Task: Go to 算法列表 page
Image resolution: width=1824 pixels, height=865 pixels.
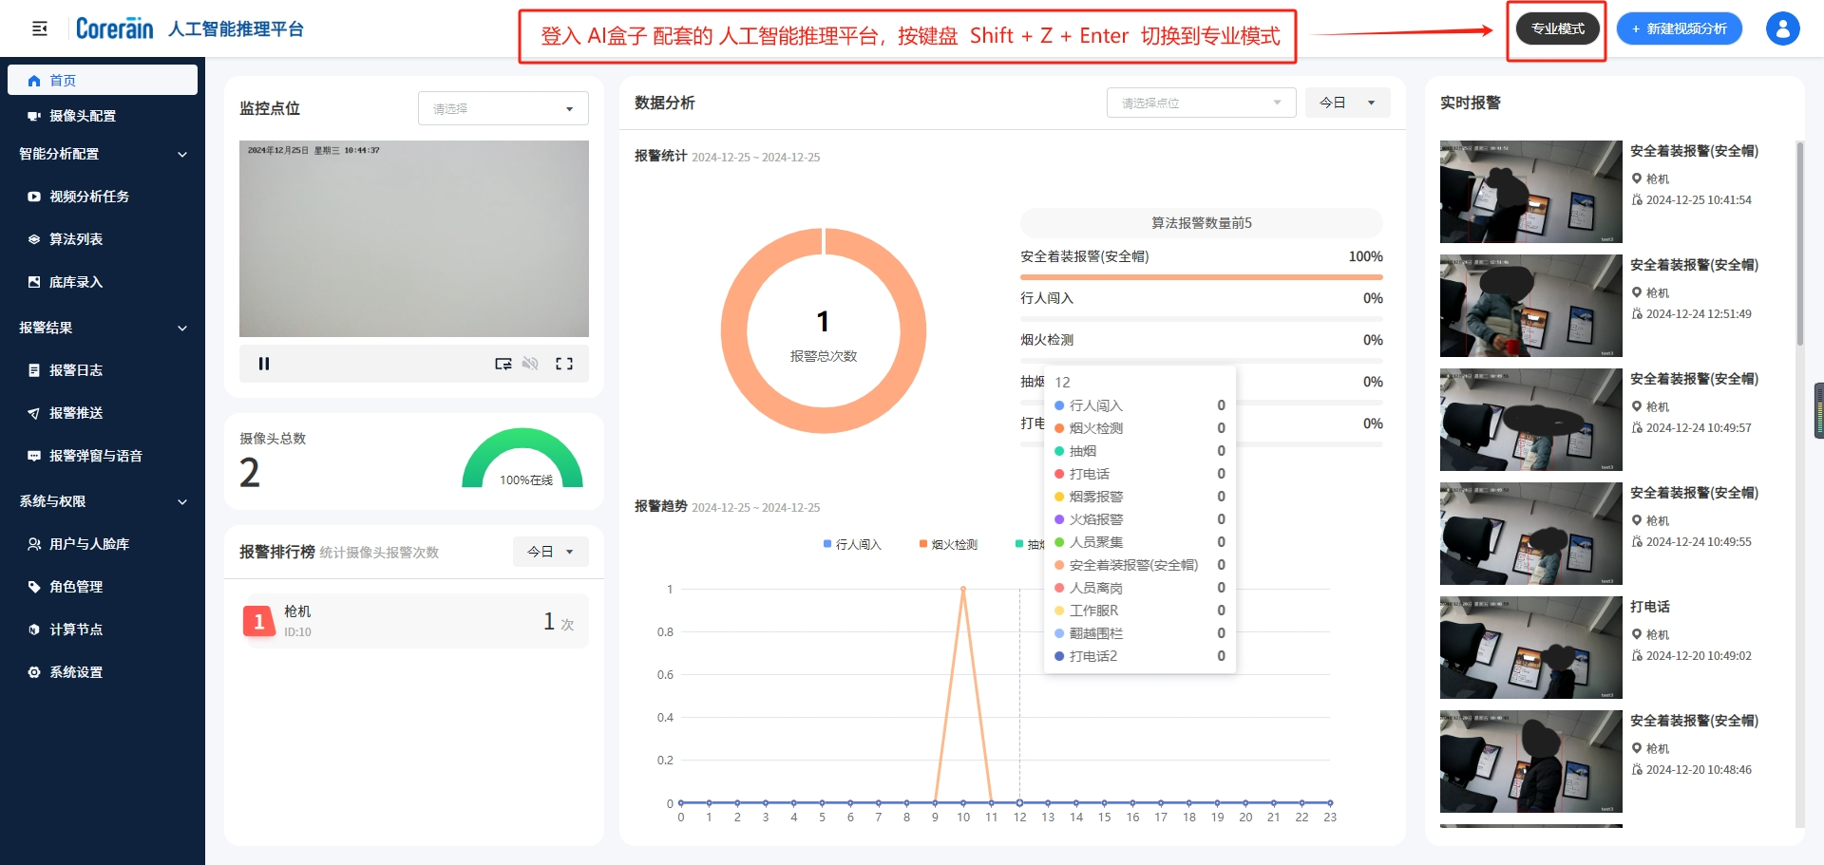Action: click(x=76, y=239)
